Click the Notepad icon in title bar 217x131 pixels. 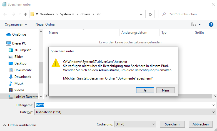click(4, 4)
